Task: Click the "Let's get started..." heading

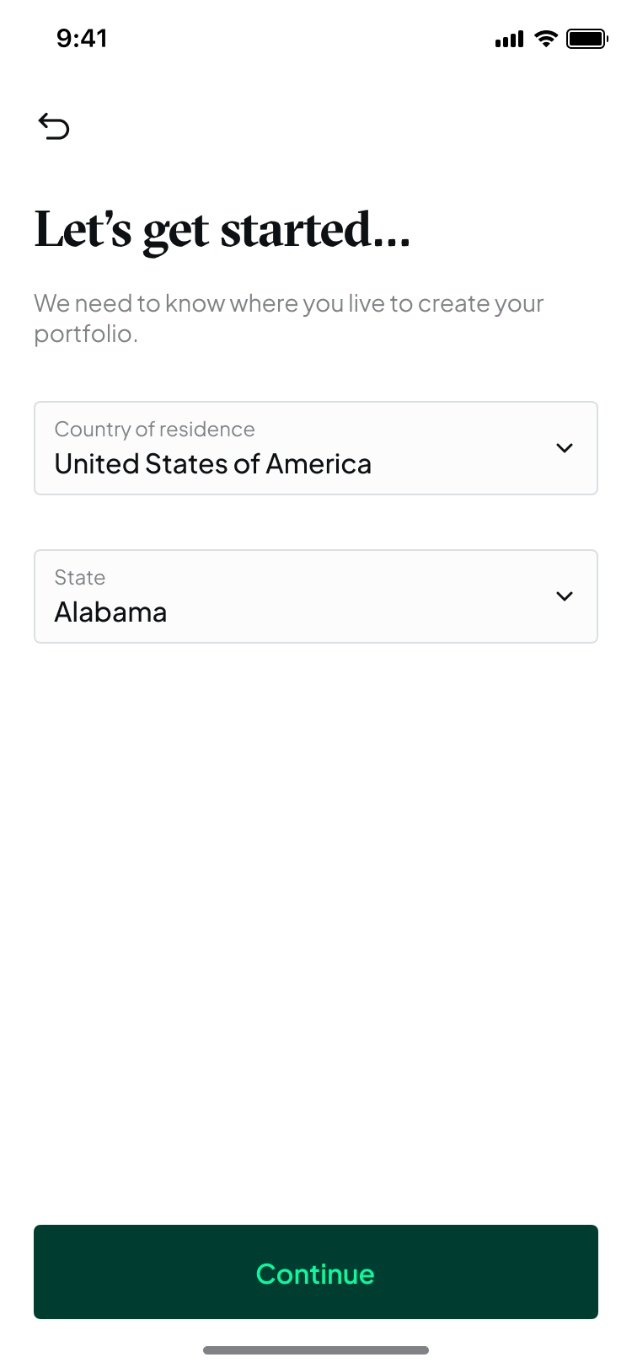Action: tap(222, 229)
